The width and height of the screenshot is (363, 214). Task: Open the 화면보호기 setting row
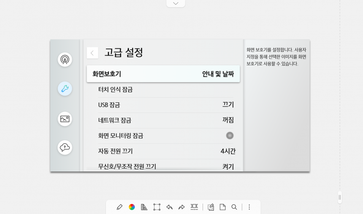coord(163,74)
